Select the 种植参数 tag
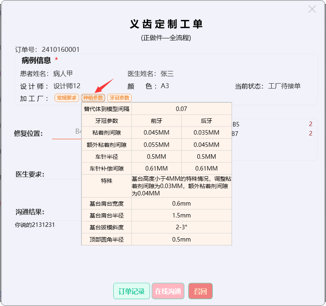 93,98
